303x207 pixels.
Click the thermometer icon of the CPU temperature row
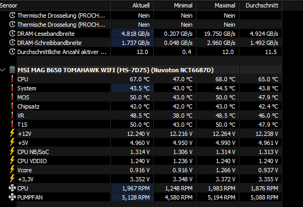coord(12,79)
